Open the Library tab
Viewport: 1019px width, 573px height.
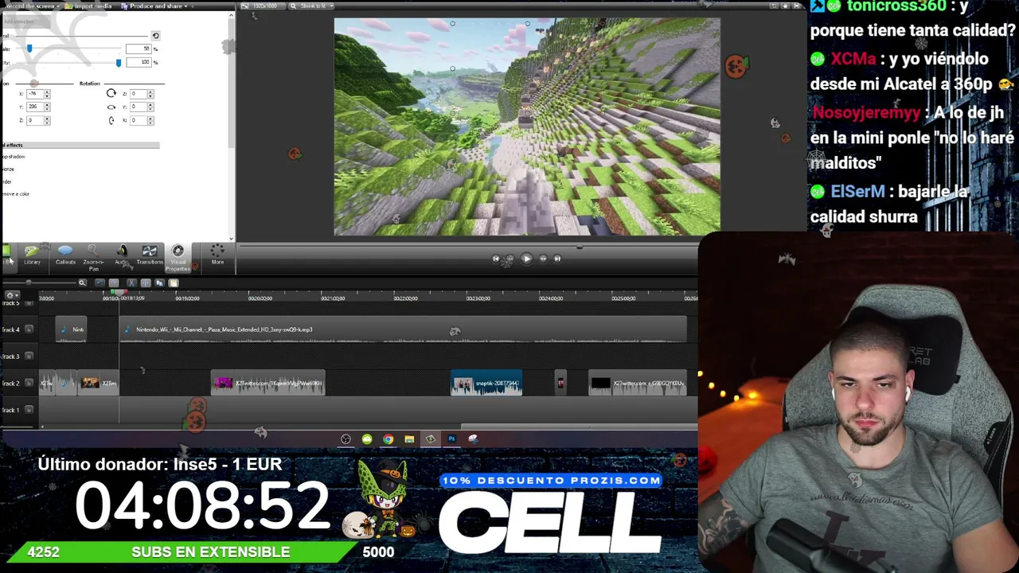tap(32, 255)
